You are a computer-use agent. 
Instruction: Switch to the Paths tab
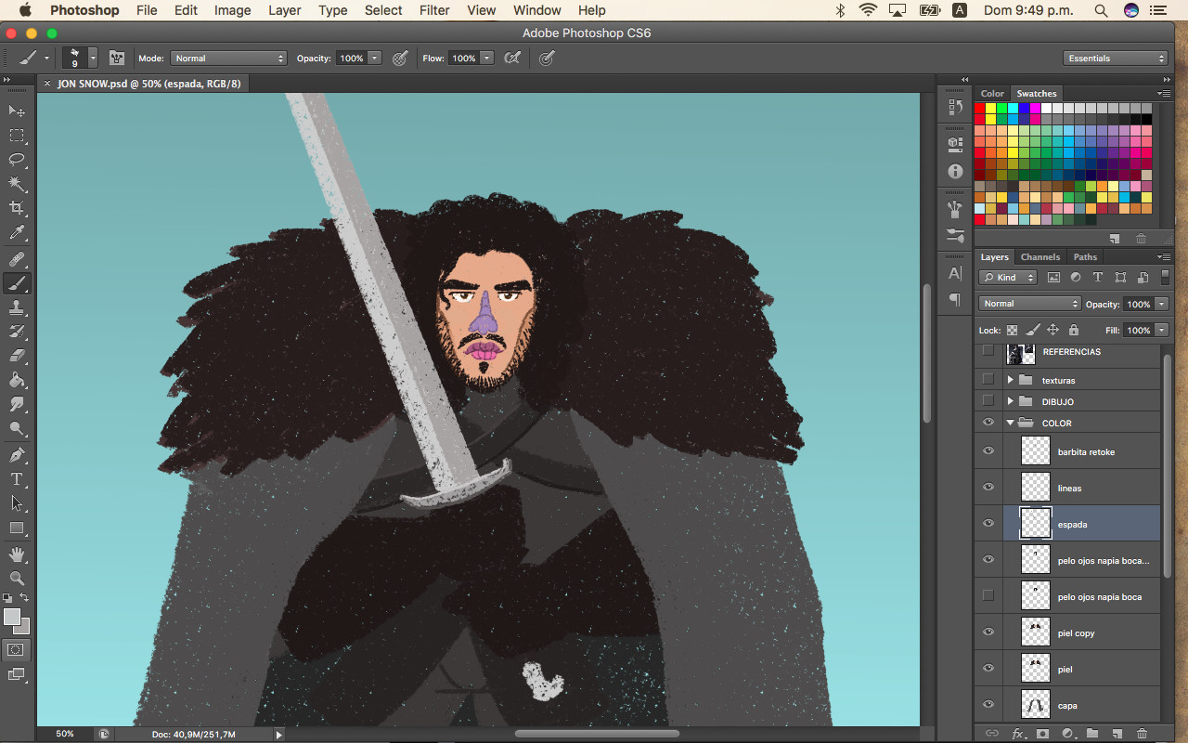tap(1085, 257)
